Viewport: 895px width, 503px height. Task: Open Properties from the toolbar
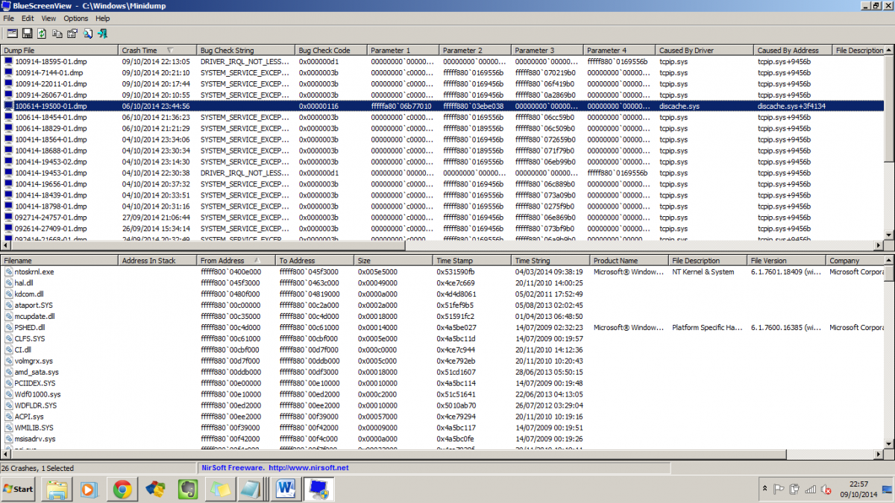tap(72, 34)
